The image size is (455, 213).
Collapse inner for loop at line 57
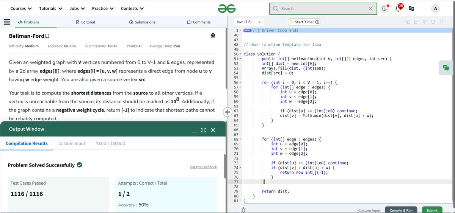coord(241,87)
